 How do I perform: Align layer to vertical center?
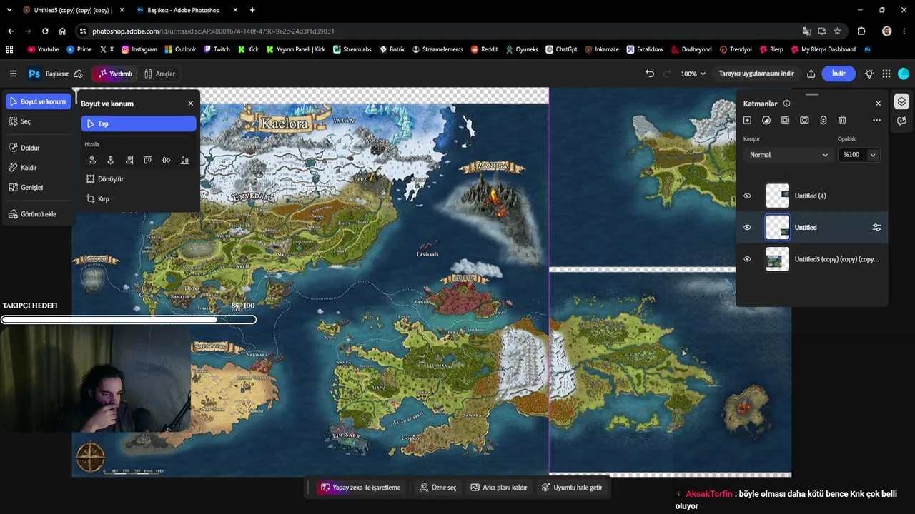pyautogui.click(x=166, y=161)
